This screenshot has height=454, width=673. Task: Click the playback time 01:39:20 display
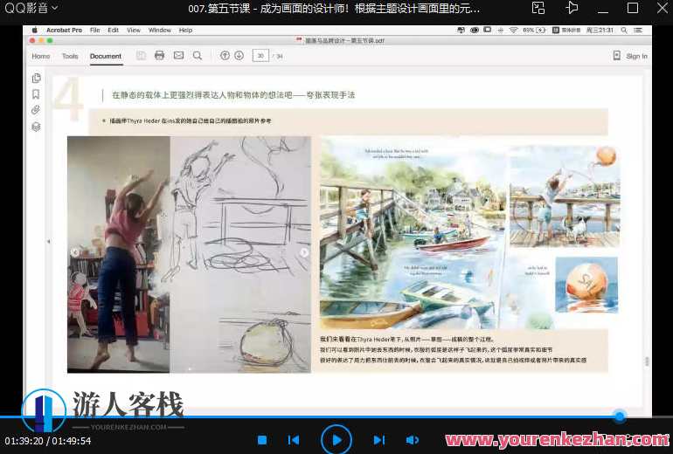[x=23, y=441]
